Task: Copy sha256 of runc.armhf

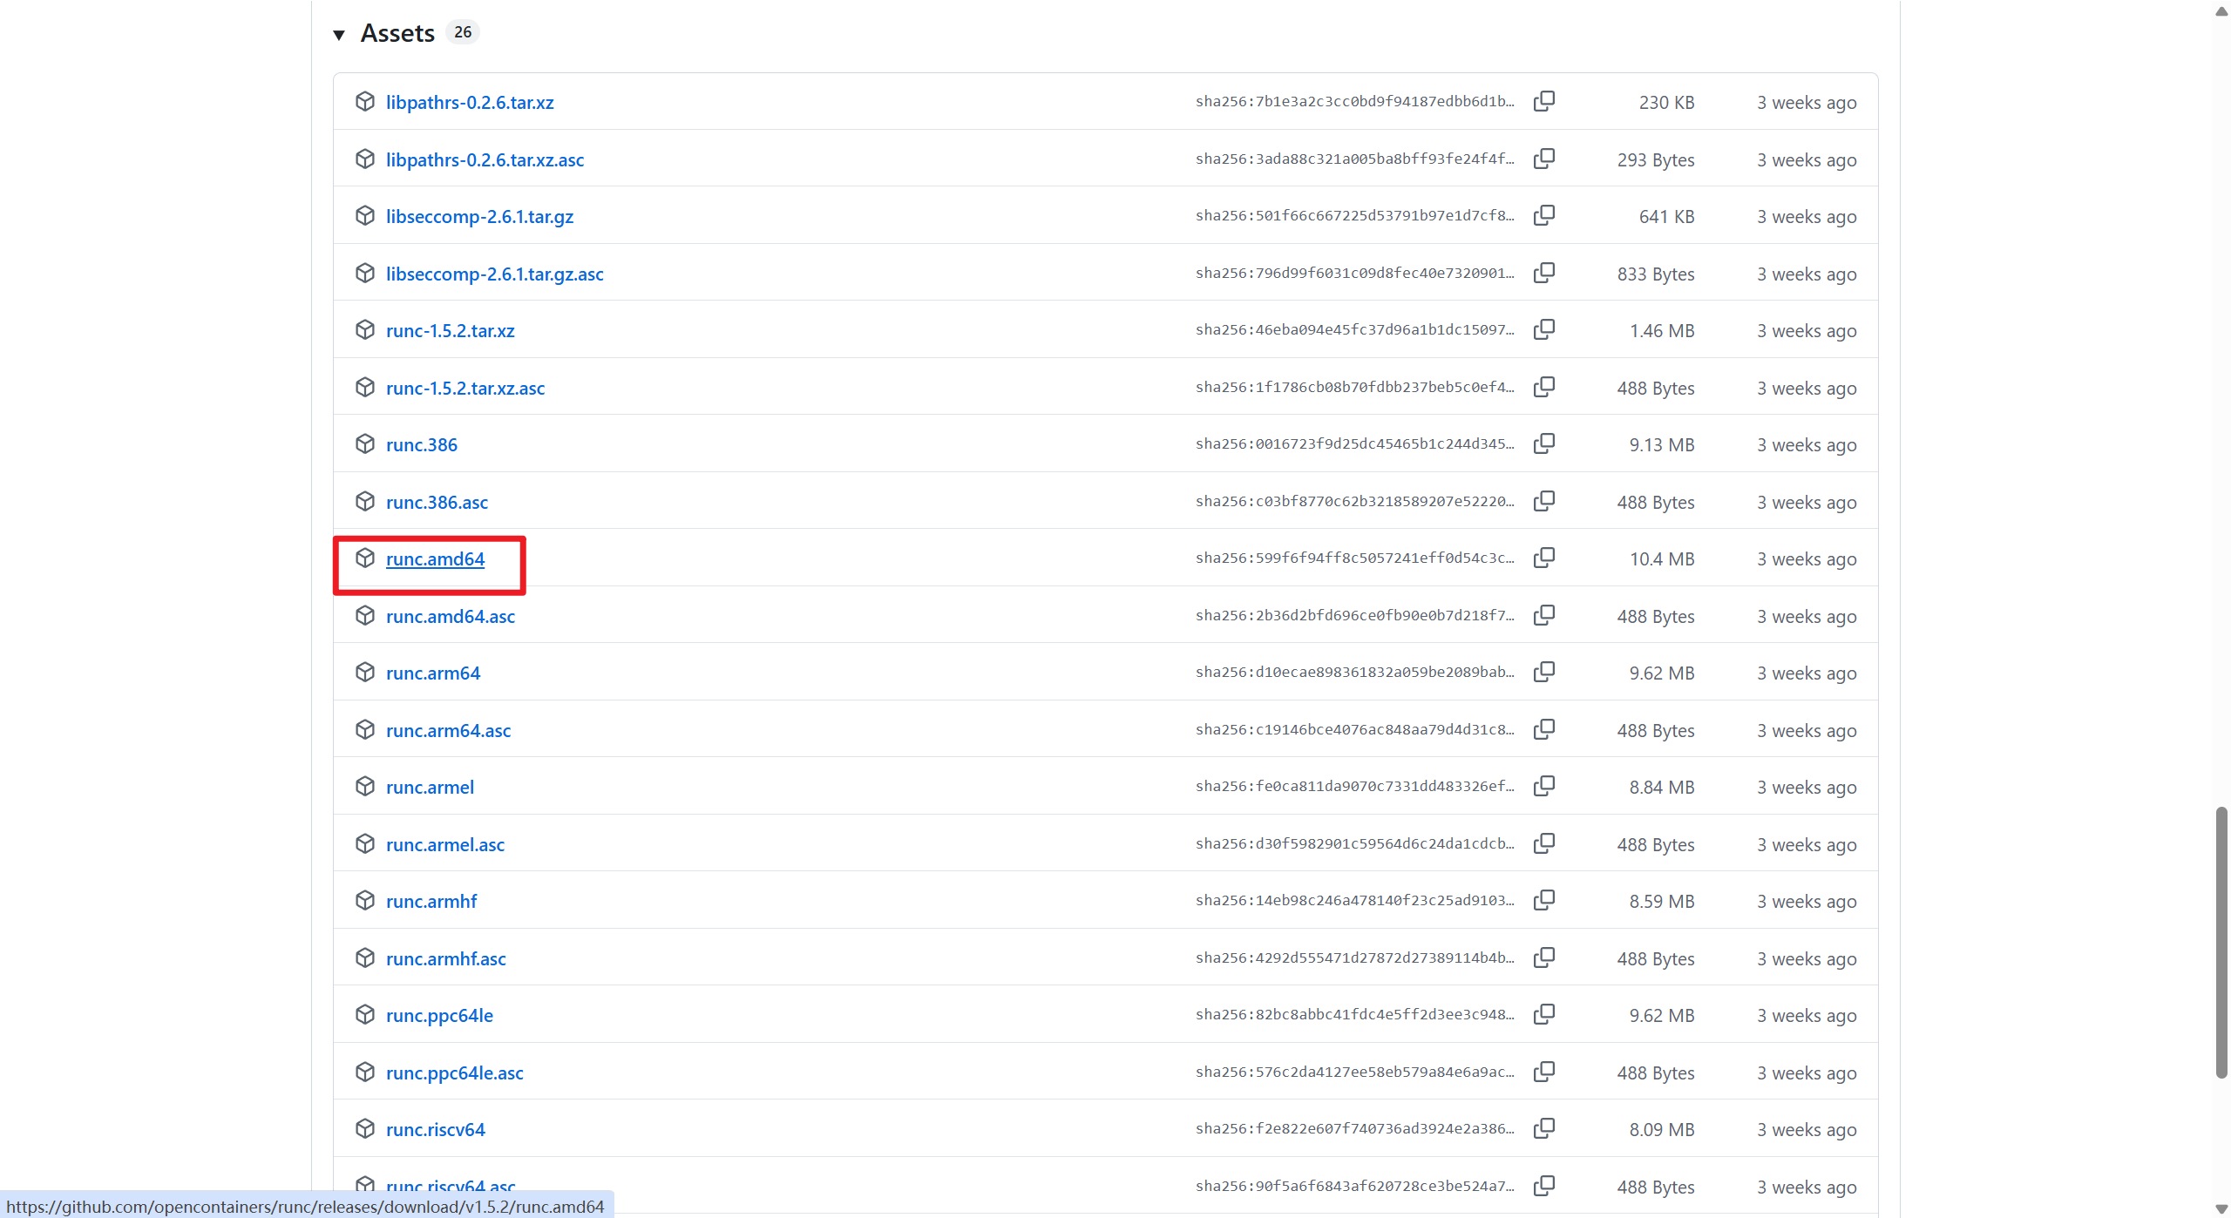Action: [x=1543, y=900]
